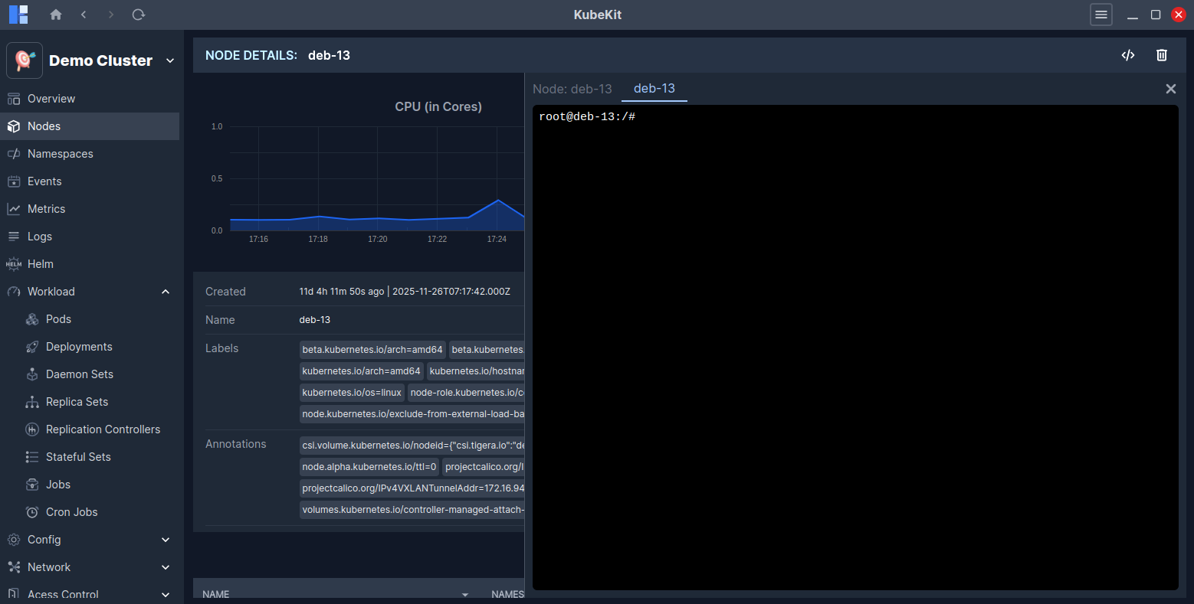Viewport: 1194px width, 604px height.
Task: Switch to the deb-13 terminal tab
Action: coord(654,88)
